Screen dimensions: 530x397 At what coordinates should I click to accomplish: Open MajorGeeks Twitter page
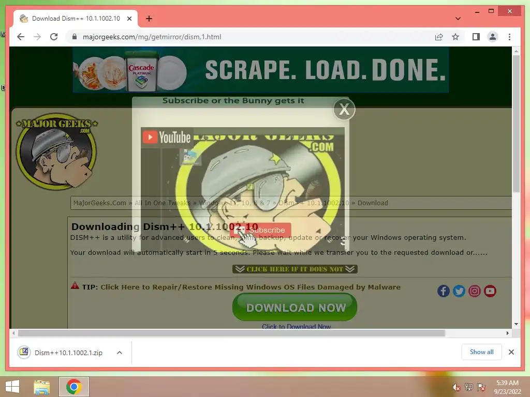tap(459, 291)
